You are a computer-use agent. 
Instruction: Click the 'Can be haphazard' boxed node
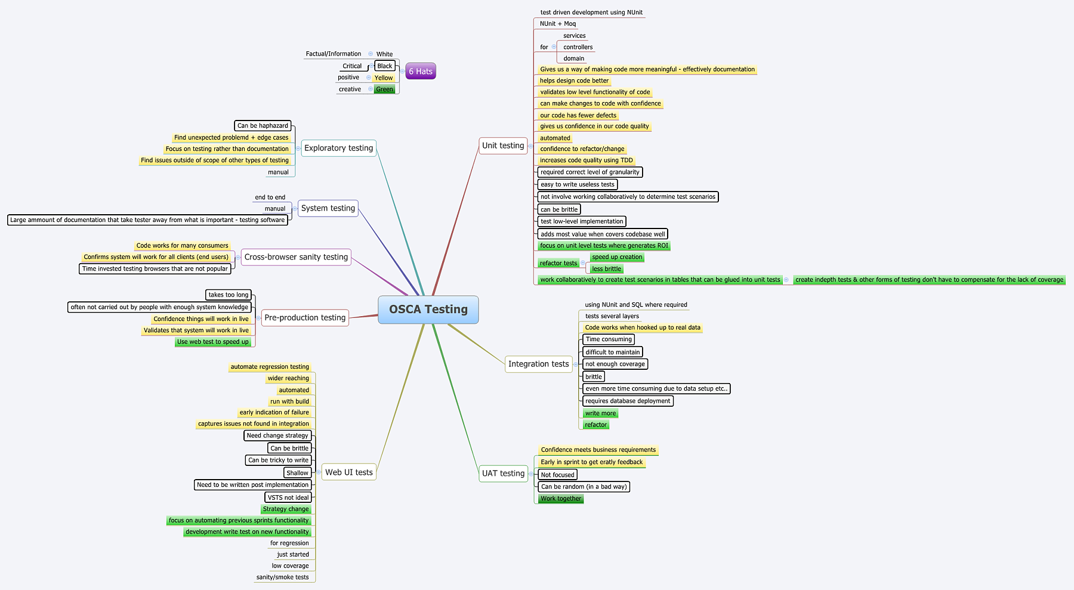point(263,126)
